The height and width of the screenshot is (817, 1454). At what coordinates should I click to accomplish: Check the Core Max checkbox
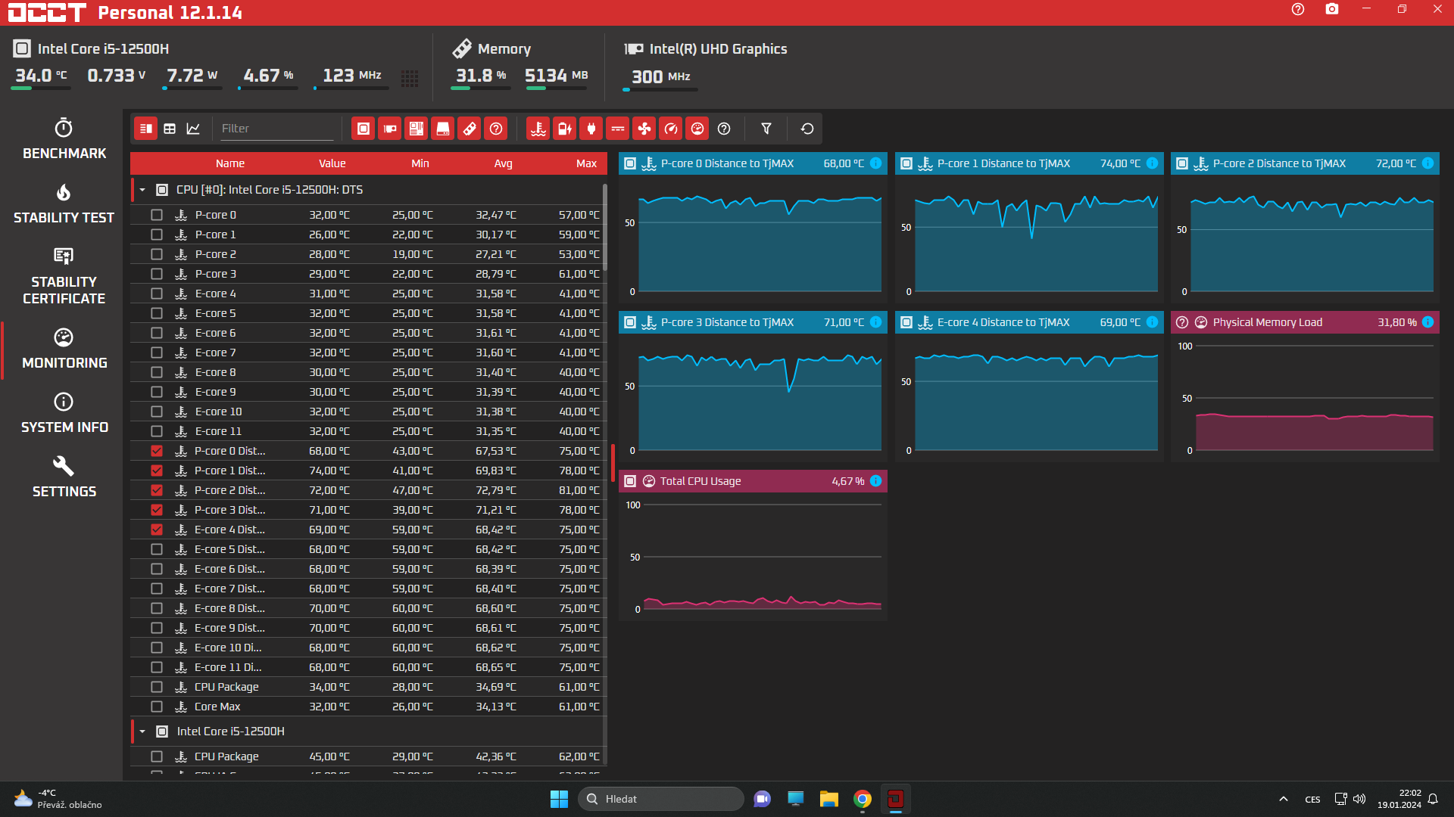tap(157, 707)
